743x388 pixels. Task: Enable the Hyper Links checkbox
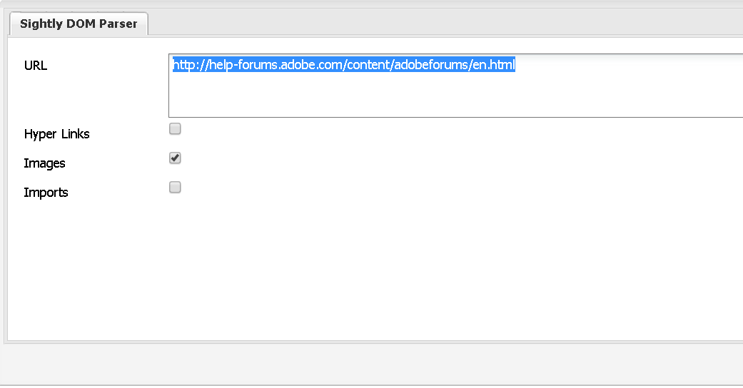click(x=175, y=129)
